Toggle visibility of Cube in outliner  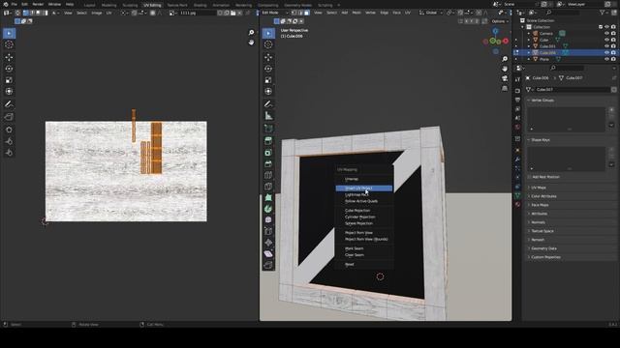pyautogui.click(x=607, y=40)
